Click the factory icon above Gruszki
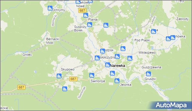 tap(148, 74)
